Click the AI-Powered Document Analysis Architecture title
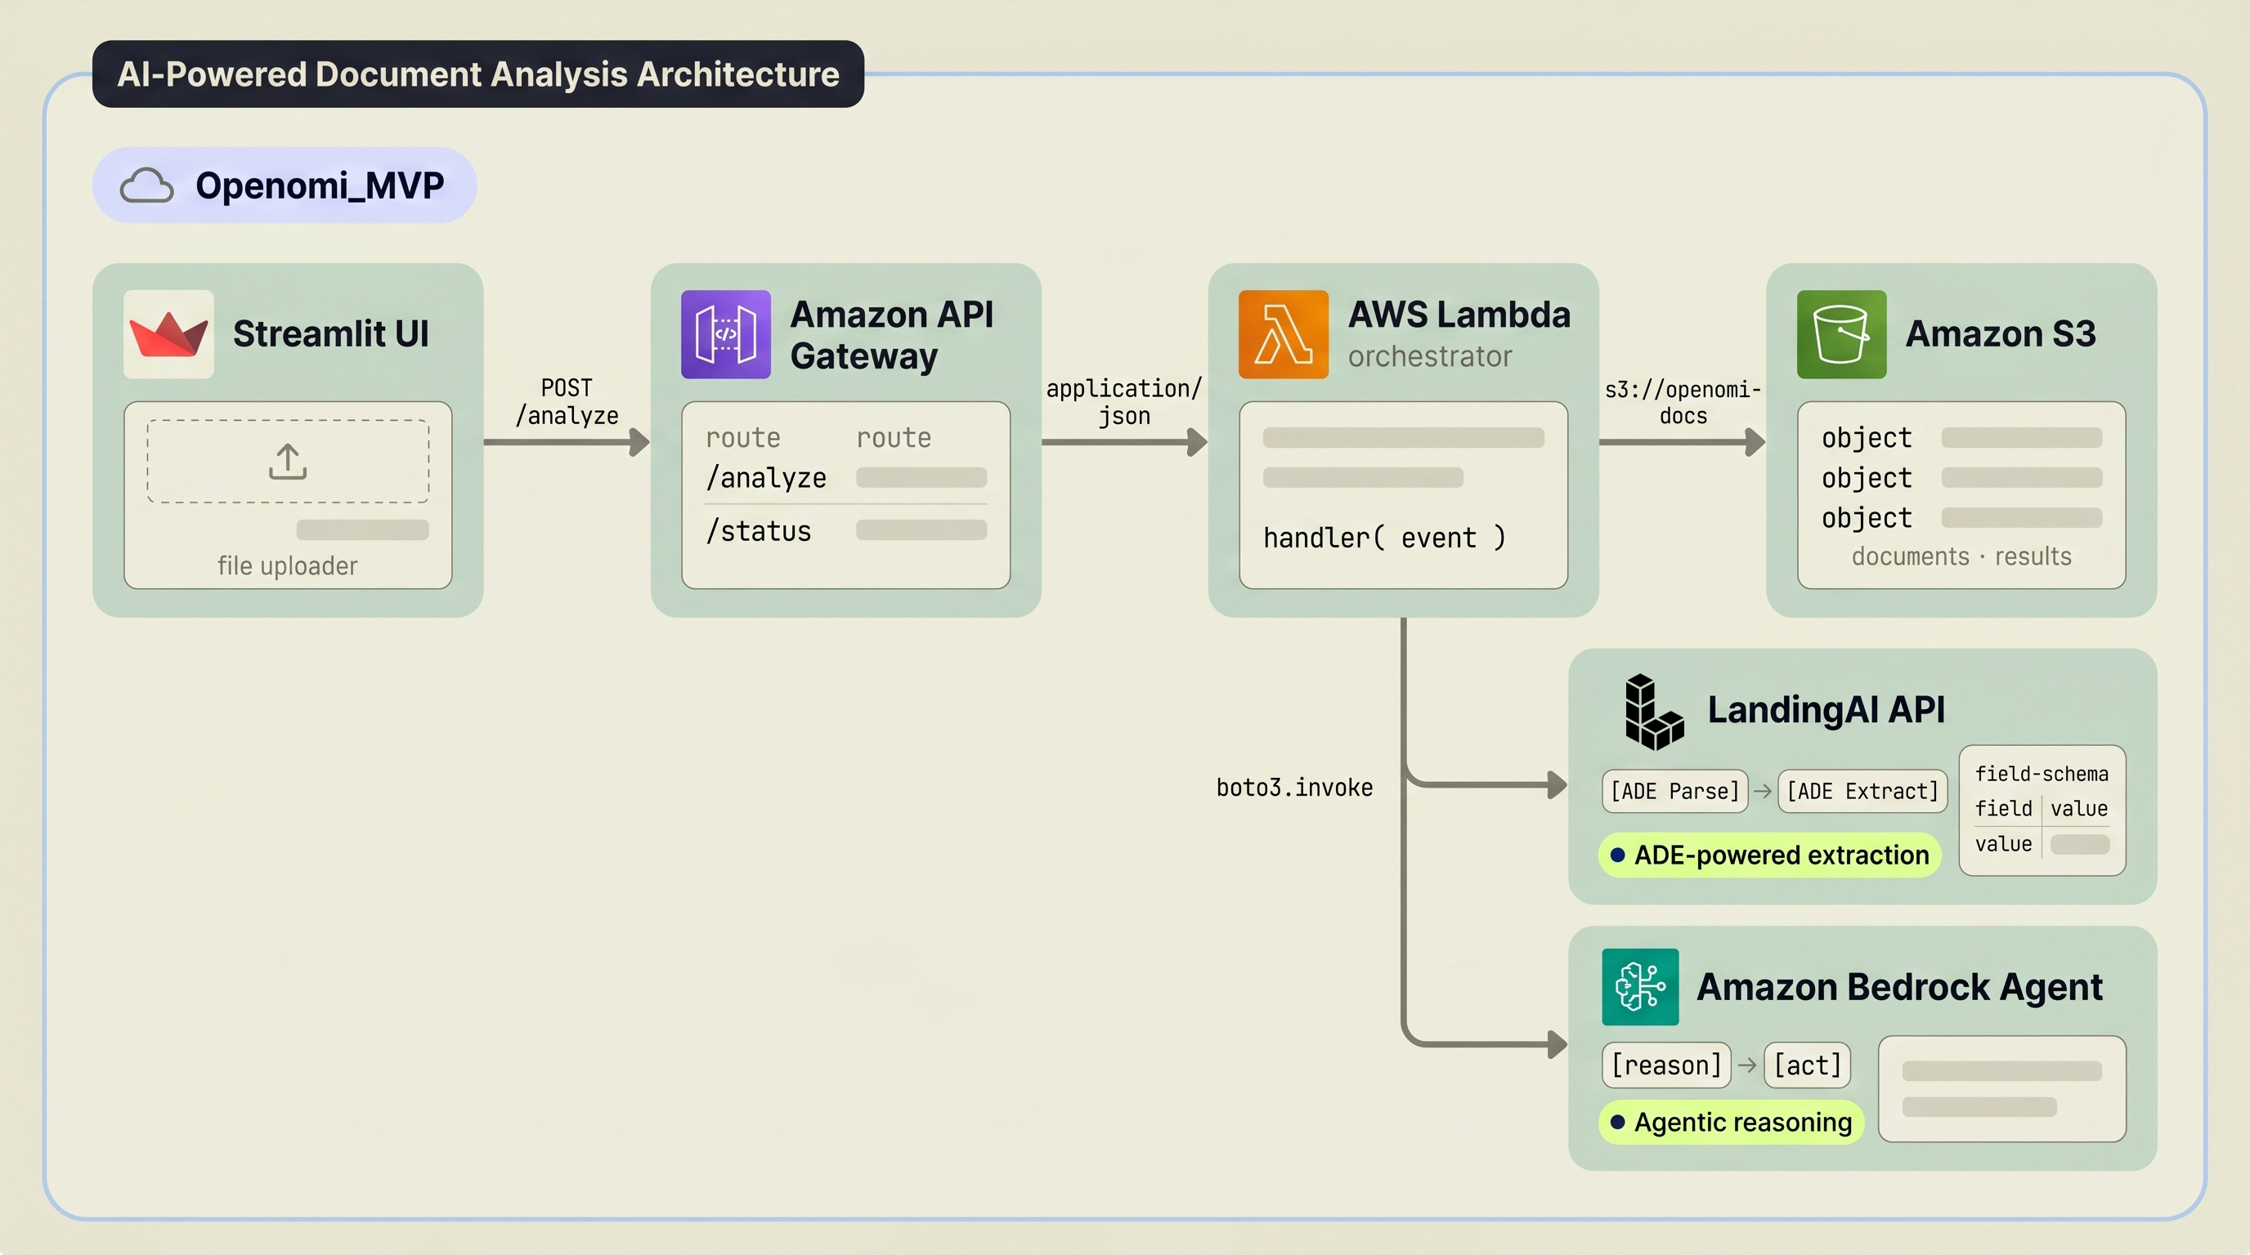The image size is (2250, 1255). click(477, 74)
